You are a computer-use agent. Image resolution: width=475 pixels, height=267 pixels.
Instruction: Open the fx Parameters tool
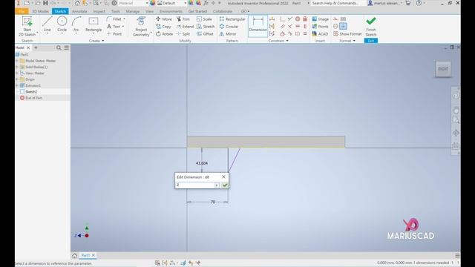206,3
